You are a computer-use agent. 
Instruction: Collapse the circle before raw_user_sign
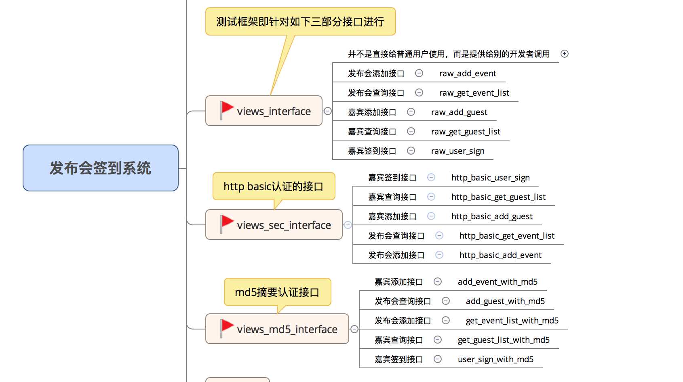point(411,151)
